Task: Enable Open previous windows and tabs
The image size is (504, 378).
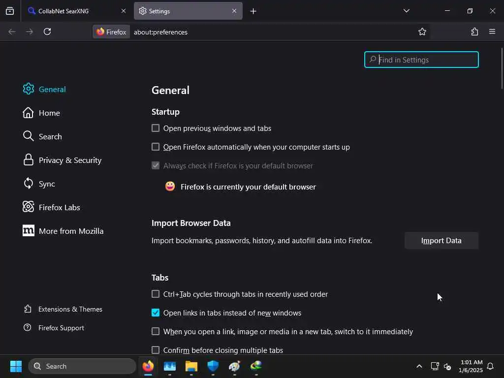Action: tap(156, 128)
